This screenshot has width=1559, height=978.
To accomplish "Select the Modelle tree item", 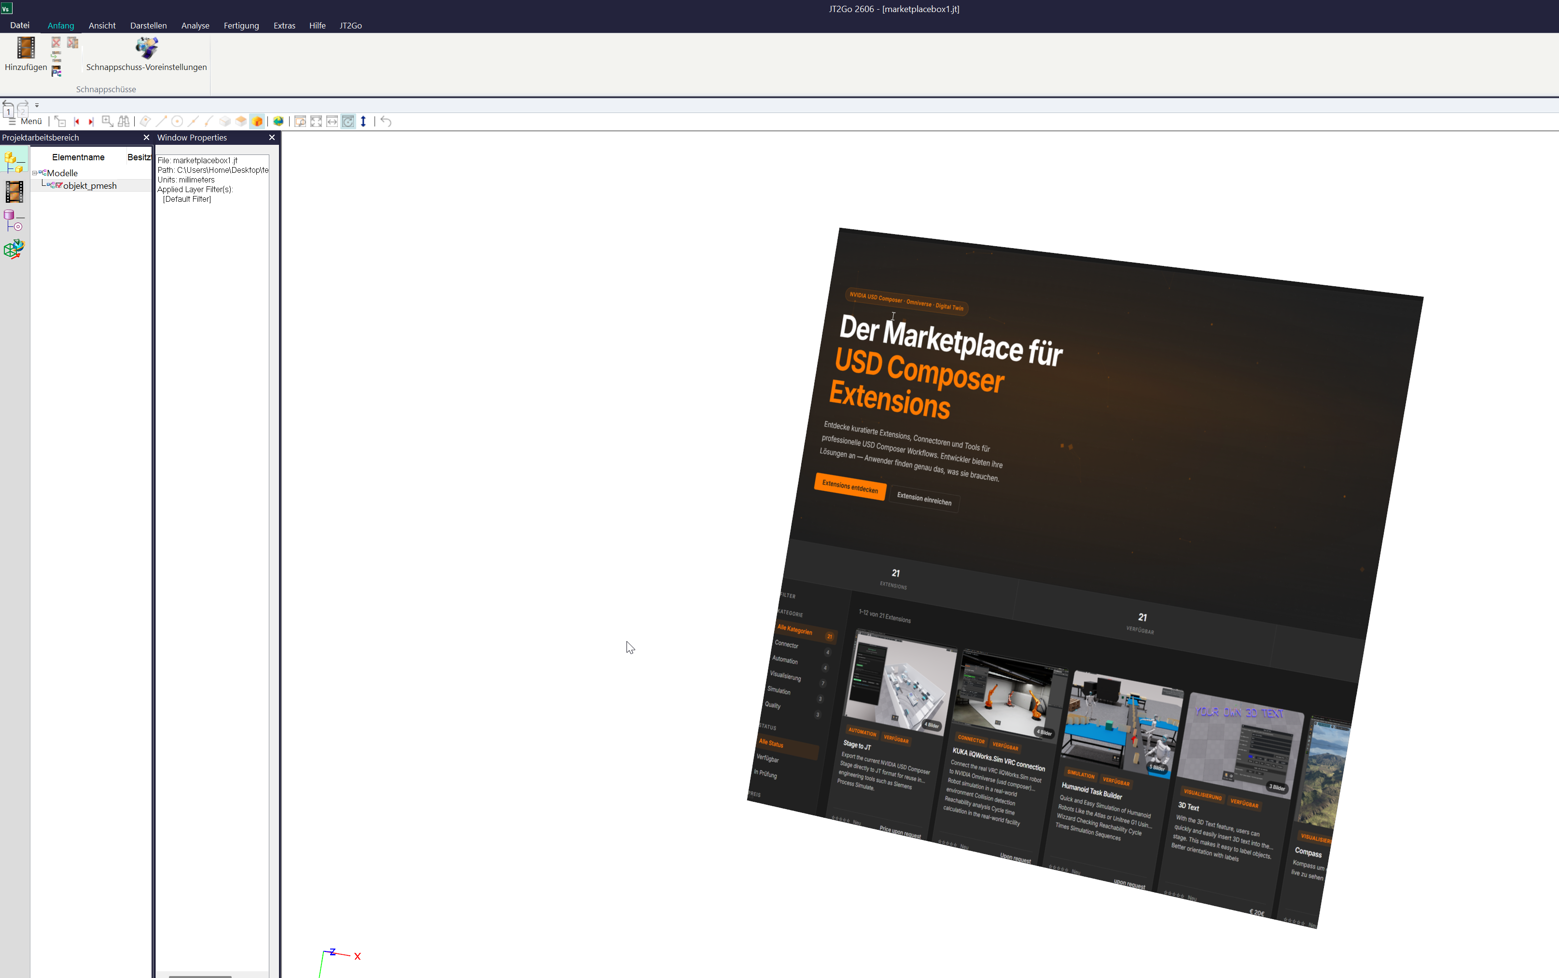I will pyautogui.click(x=62, y=173).
